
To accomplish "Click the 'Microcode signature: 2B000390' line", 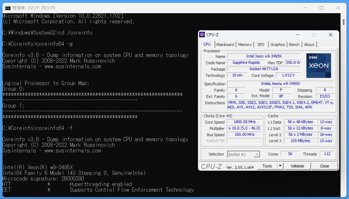I will click(x=43, y=179).
